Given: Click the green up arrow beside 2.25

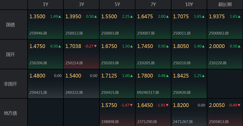Looking at the screenshot, I should point(131,17).
